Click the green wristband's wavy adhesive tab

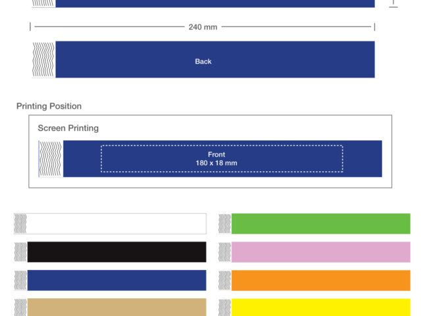[225, 224]
